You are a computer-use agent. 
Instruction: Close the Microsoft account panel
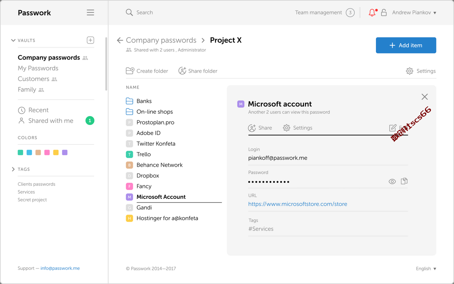click(425, 97)
